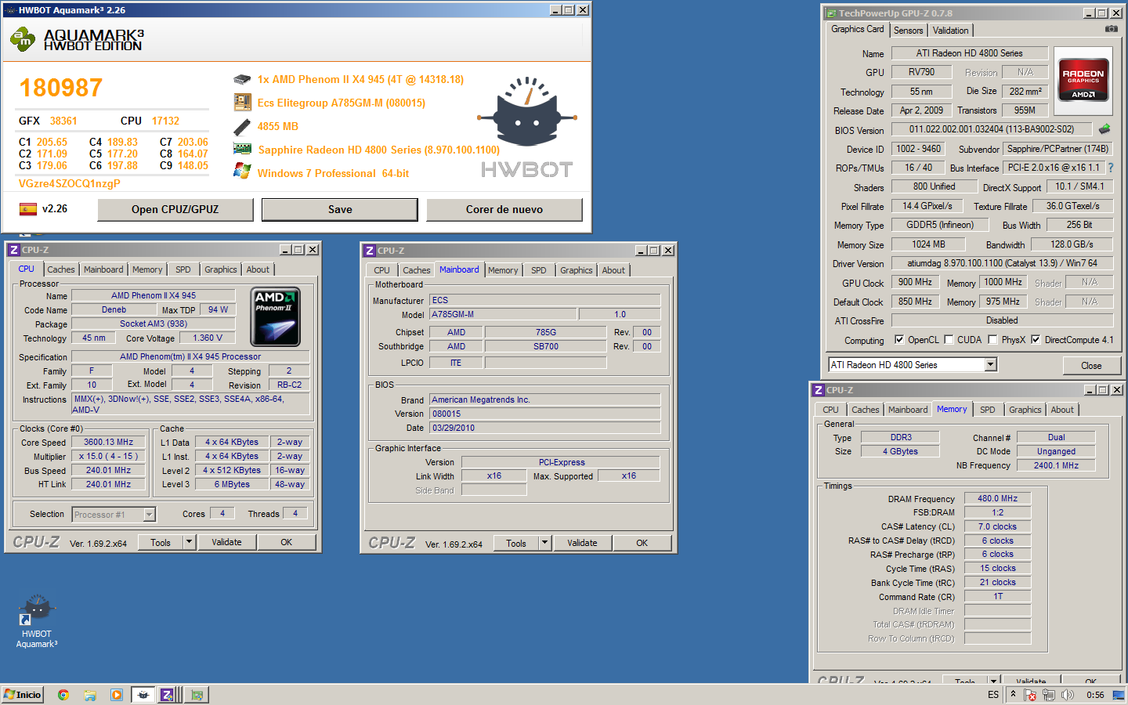Click the Spanish flag icon next to v2.26

pyautogui.click(x=28, y=209)
